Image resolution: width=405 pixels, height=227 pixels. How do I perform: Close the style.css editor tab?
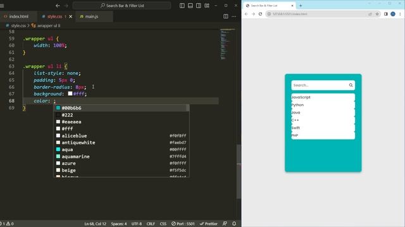pos(70,16)
